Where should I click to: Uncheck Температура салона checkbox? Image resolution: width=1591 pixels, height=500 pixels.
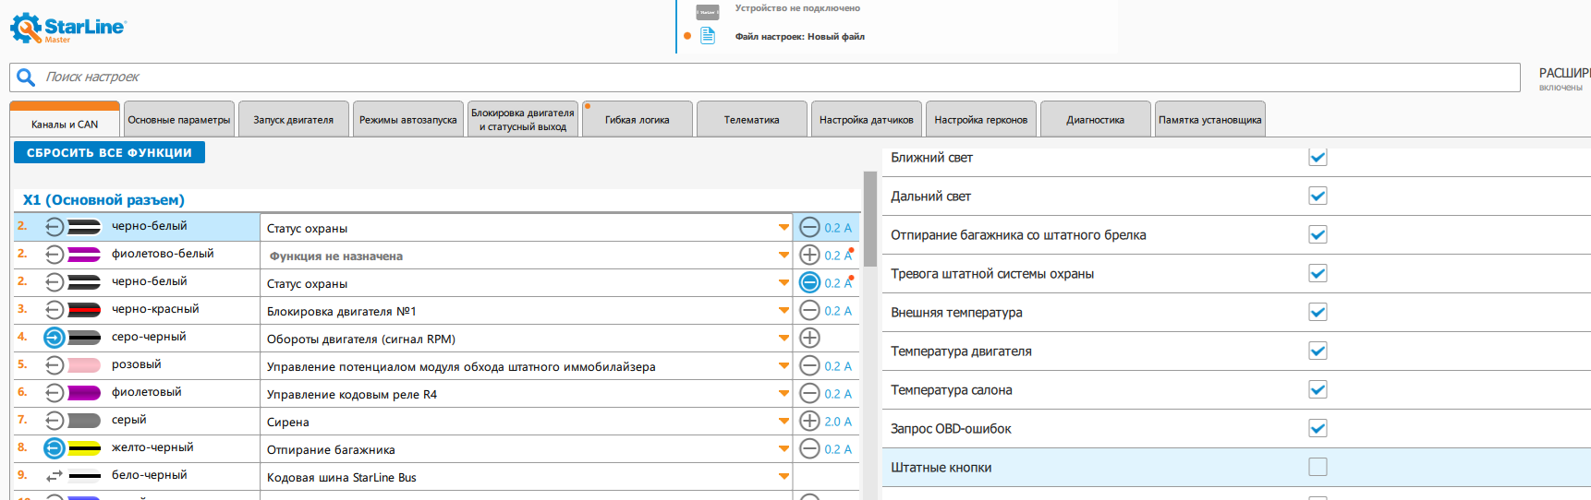[x=1318, y=389]
